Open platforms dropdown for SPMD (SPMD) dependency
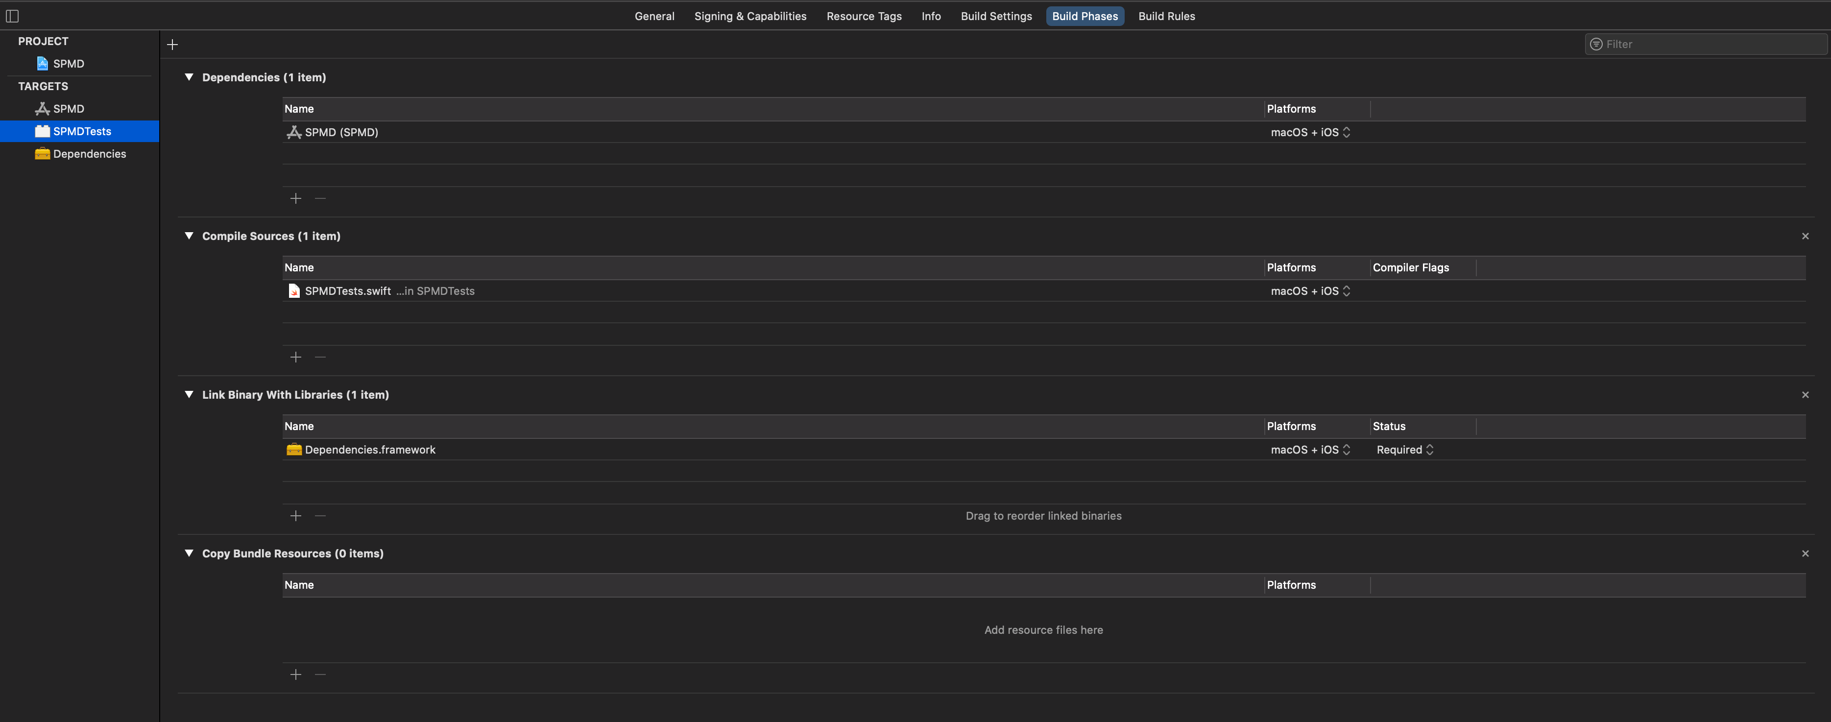This screenshot has height=722, width=1831. pos(1310,132)
